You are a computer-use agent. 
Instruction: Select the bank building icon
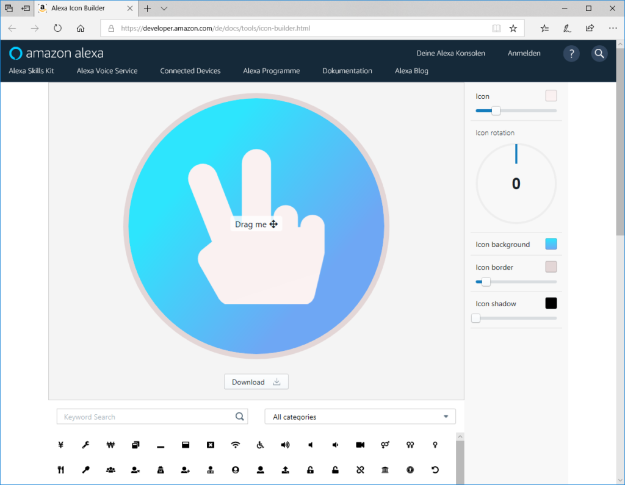click(x=385, y=470)
